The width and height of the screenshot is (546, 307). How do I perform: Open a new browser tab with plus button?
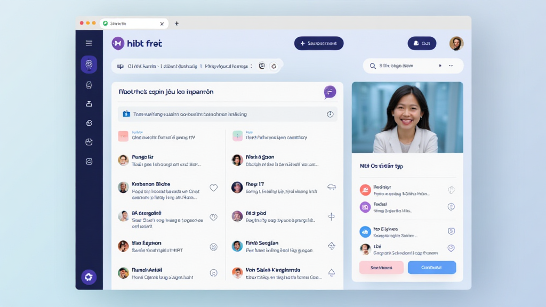click(x=176, y=23)
